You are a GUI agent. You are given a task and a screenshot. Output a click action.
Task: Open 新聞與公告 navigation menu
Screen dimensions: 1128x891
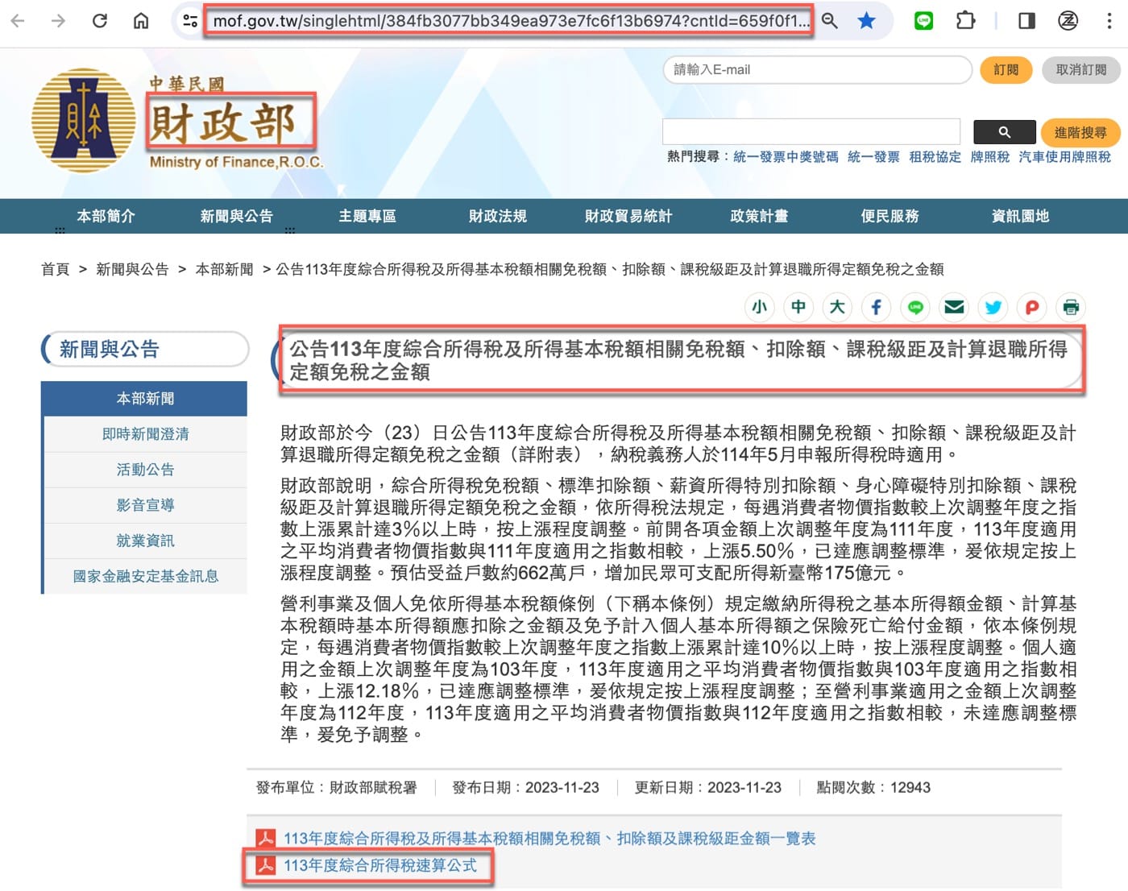point(237,216)
